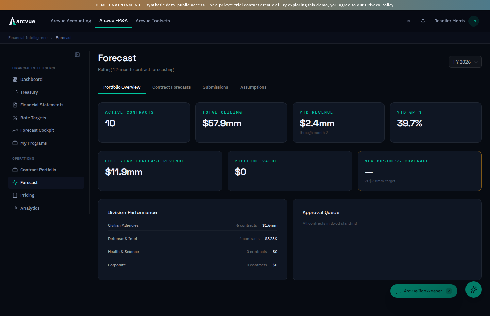
Task: Open Contract Portfolio briefcase icon
Action: click(x=15, y=170)
